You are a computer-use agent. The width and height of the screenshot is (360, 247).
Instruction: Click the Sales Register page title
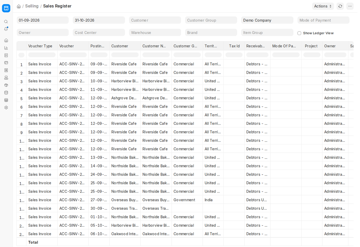(57, 6)
